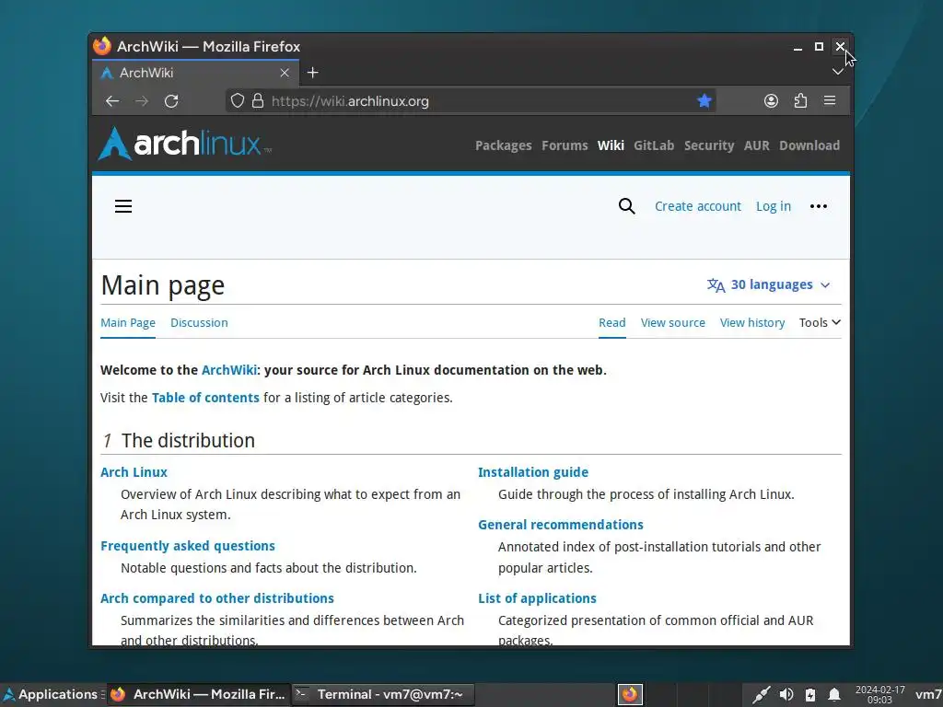Viewport: 943px width, 707px height.
Task: Click the Arch Linux logo
Action: 184,144
